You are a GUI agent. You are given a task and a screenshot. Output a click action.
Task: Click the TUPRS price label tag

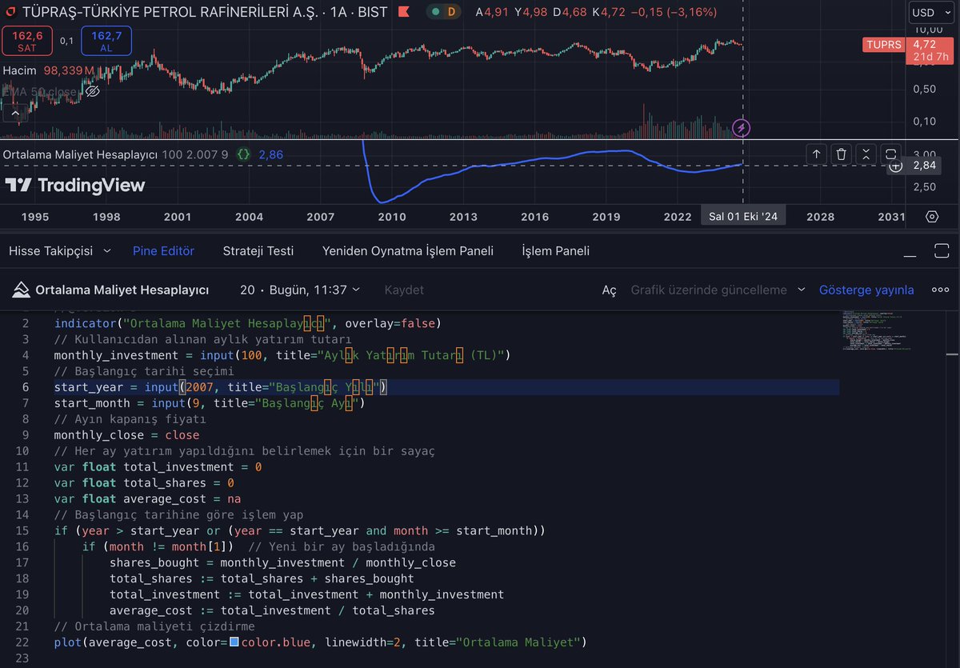[x=886, y=45]
